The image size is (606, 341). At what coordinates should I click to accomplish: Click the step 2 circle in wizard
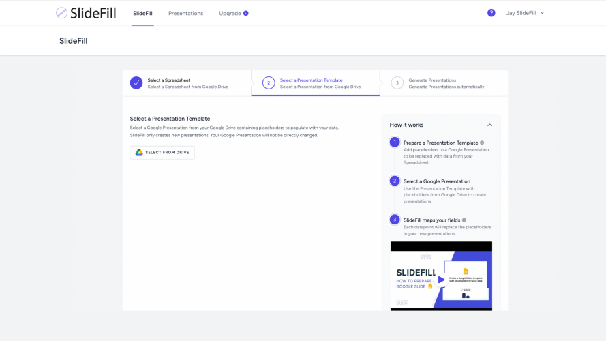pos(269,83)
